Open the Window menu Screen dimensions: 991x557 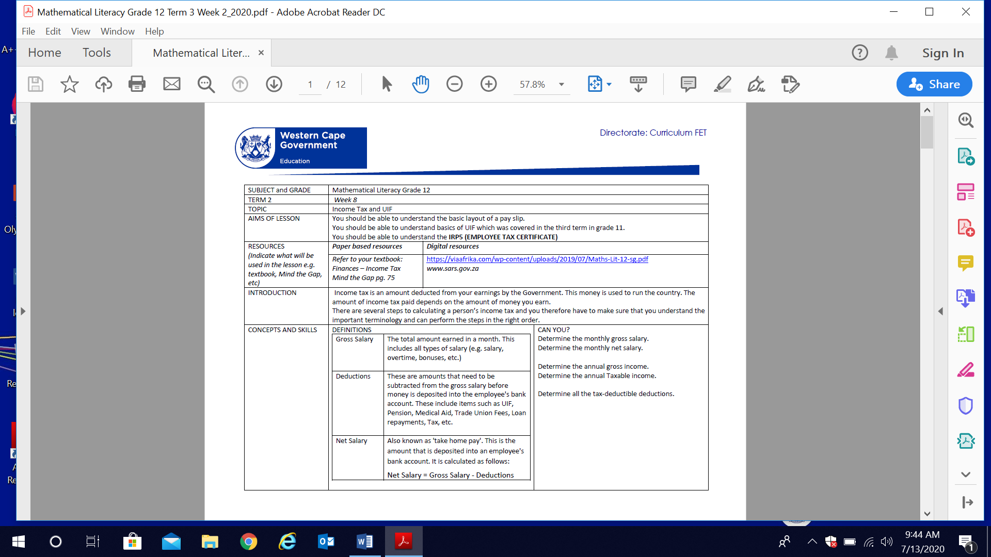(x=118, y=31)
